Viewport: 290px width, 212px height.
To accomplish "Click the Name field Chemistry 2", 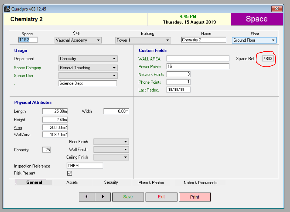I will (x=204, y=40).
